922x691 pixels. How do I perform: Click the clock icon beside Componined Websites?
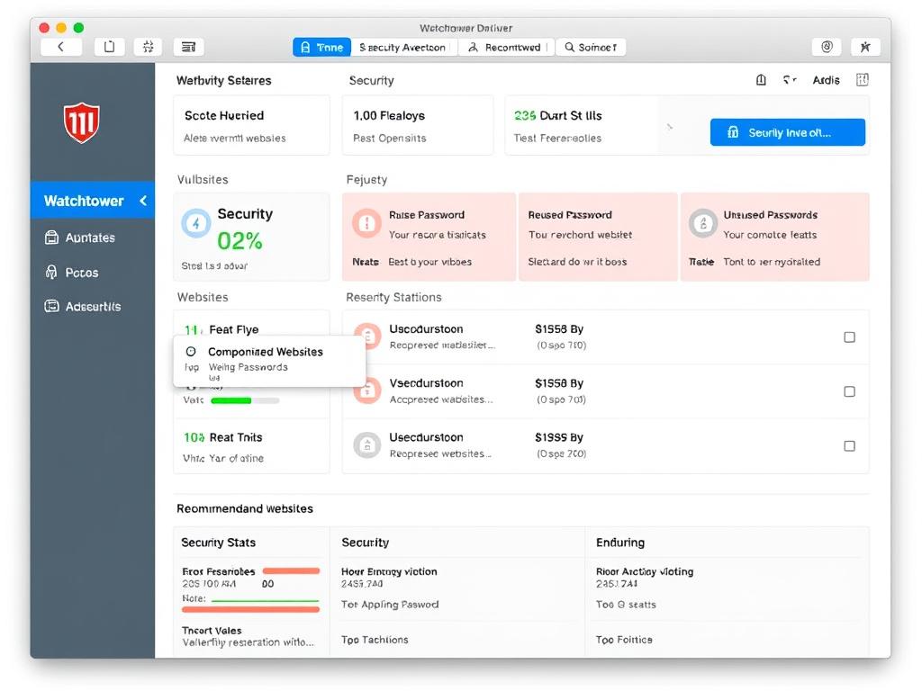[191, 352]
